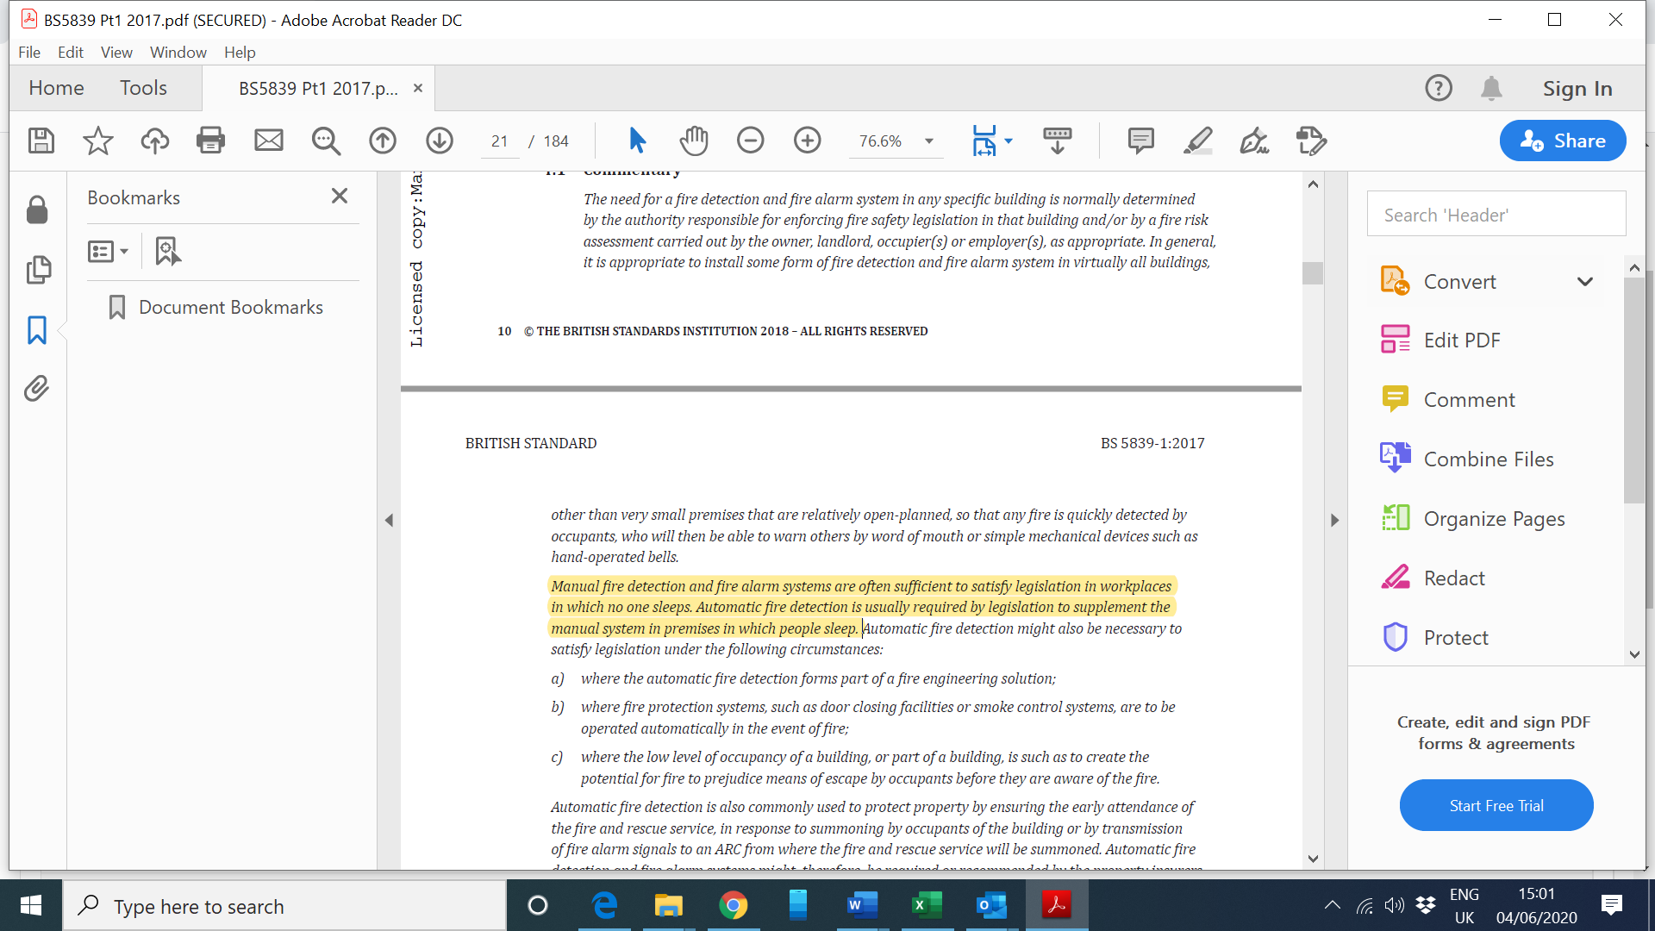
Task: Open Microsoft Word from the taskbar
Action: [x=862, y=905]
